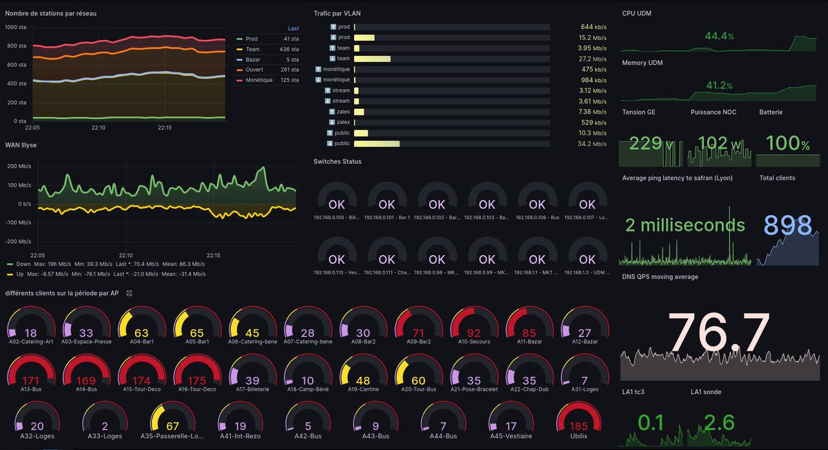
Task: Click the time override icon beside the AP panel title
Action: point(129,293)
